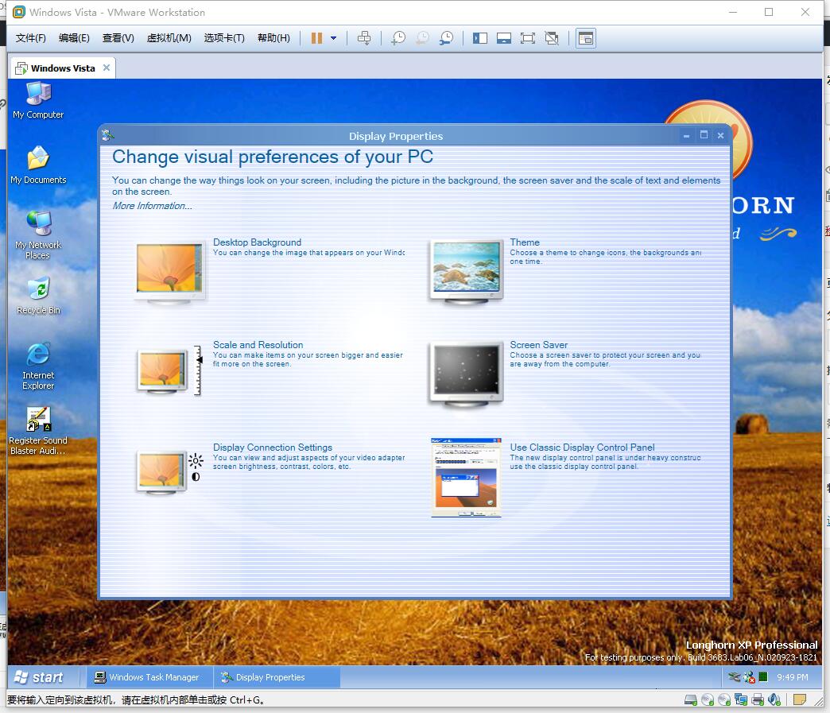830x713 pixels.
Task: Open the 帮助(H) menu
Action: pyautogui.click(x=273, y=38)
